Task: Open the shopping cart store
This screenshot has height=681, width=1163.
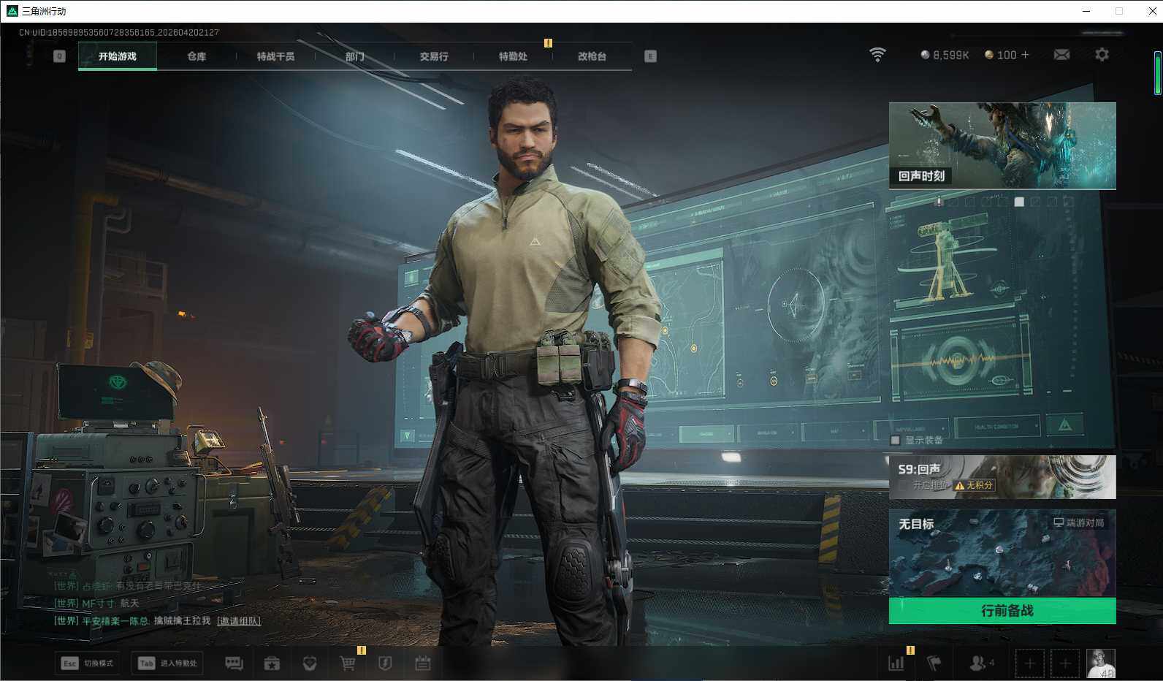Action: (x=348, y=663)
